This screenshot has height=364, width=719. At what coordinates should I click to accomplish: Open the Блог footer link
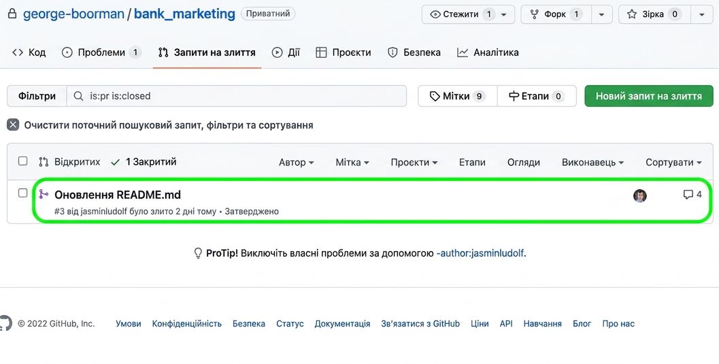pyautogui.click(x=582, y=324)
